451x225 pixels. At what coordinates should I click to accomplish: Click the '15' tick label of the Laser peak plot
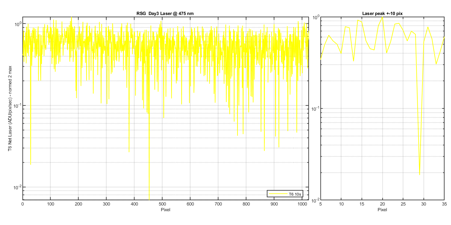click(362, 204)
